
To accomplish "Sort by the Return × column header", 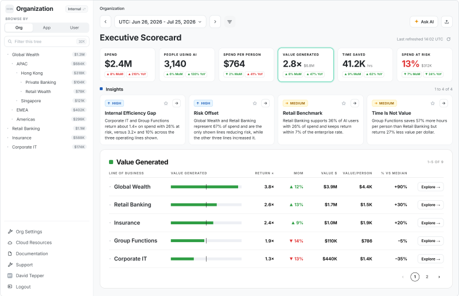I will click(x=264, y=173).
